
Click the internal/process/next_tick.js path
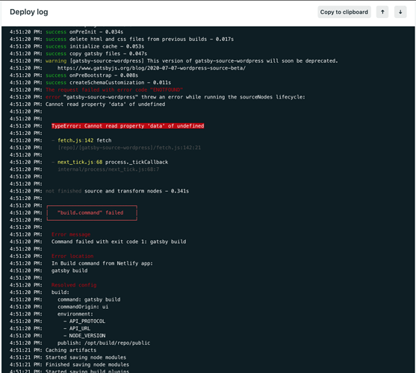(x=108, y=169)
